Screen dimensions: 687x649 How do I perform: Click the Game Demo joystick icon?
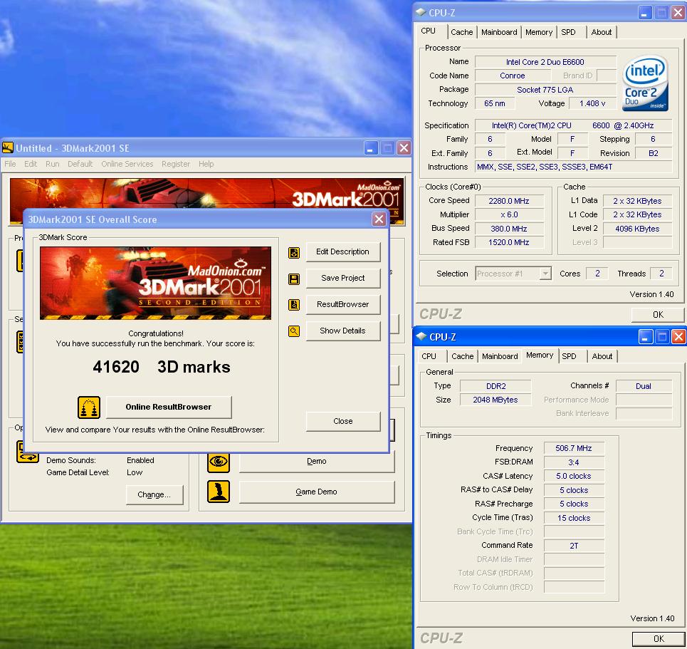tap(218, 492)
